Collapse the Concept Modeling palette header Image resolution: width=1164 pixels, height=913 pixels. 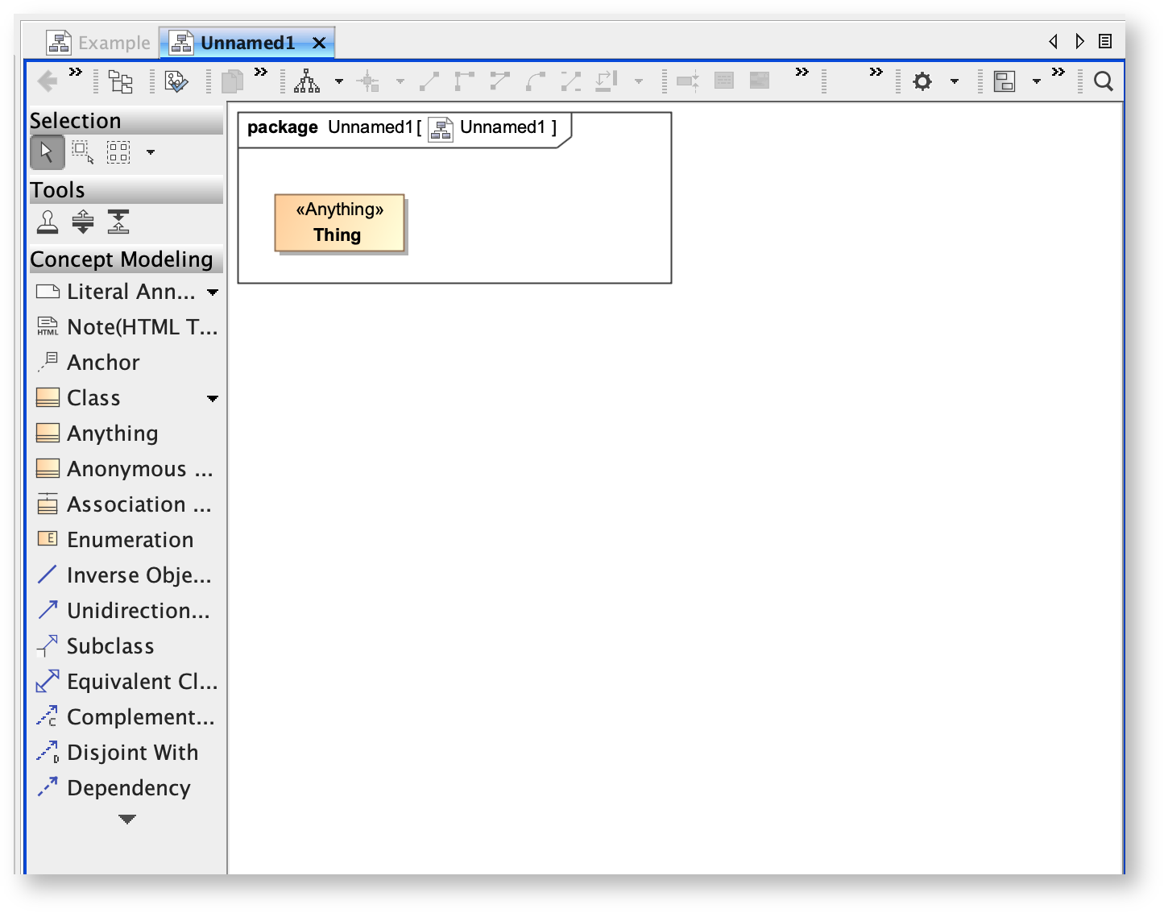(126, 259)
